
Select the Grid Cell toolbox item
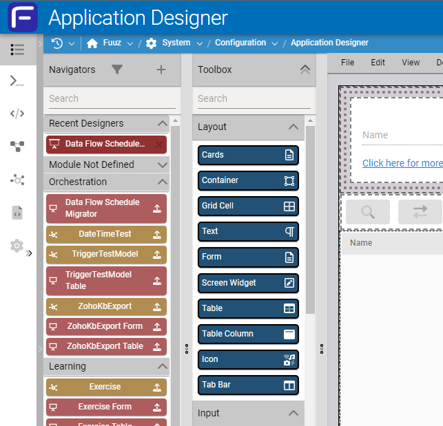pos(248,206)
